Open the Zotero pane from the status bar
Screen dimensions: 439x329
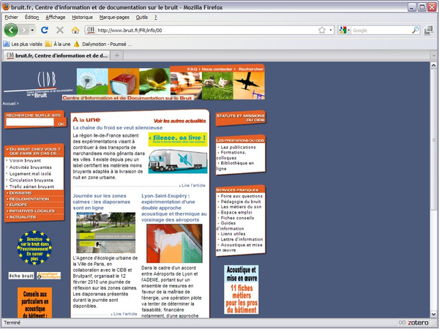tap(417, 322)
